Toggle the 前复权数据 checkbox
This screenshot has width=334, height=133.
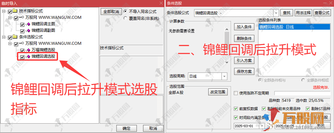tap(236, 109)
